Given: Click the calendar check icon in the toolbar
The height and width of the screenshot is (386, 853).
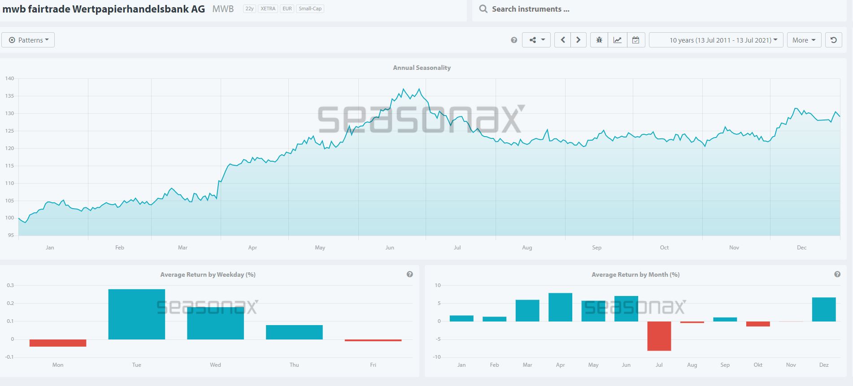Looking at the screenshot, I should 636,40.
